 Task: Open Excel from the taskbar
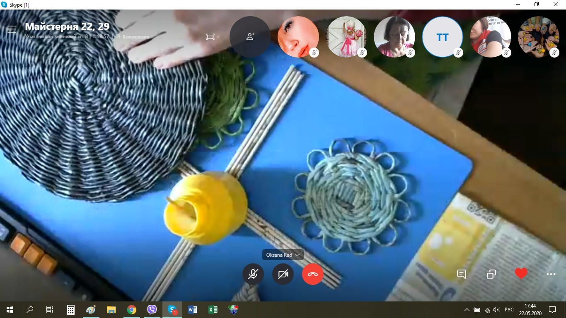[x=213, y=309]
